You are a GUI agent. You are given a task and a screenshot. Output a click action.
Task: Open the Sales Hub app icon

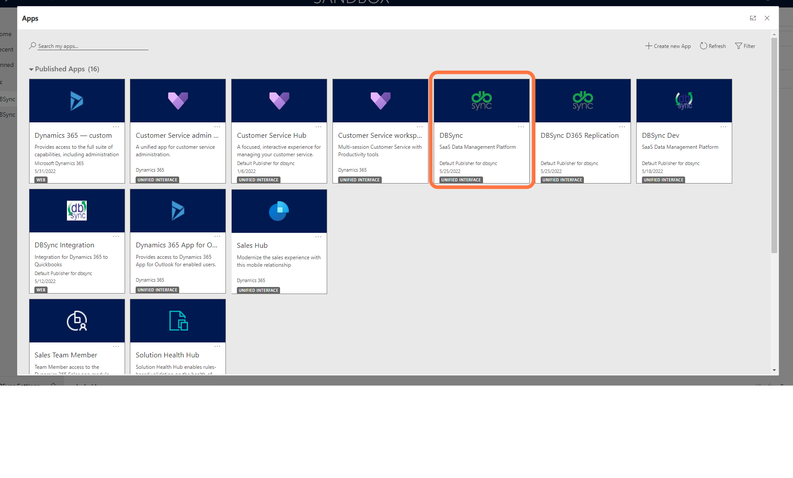279,211
